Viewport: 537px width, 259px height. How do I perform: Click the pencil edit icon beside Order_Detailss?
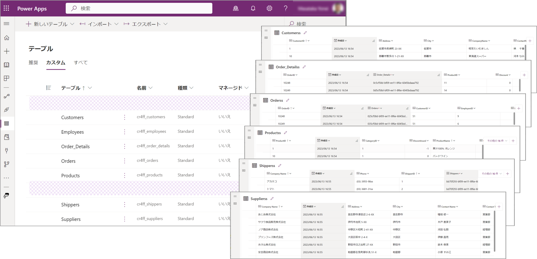pyautogui.click(x=304, y=67)
